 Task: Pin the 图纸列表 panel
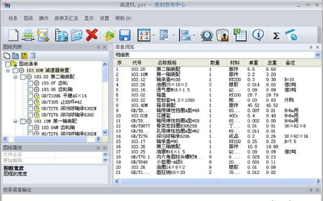point(98,47)
